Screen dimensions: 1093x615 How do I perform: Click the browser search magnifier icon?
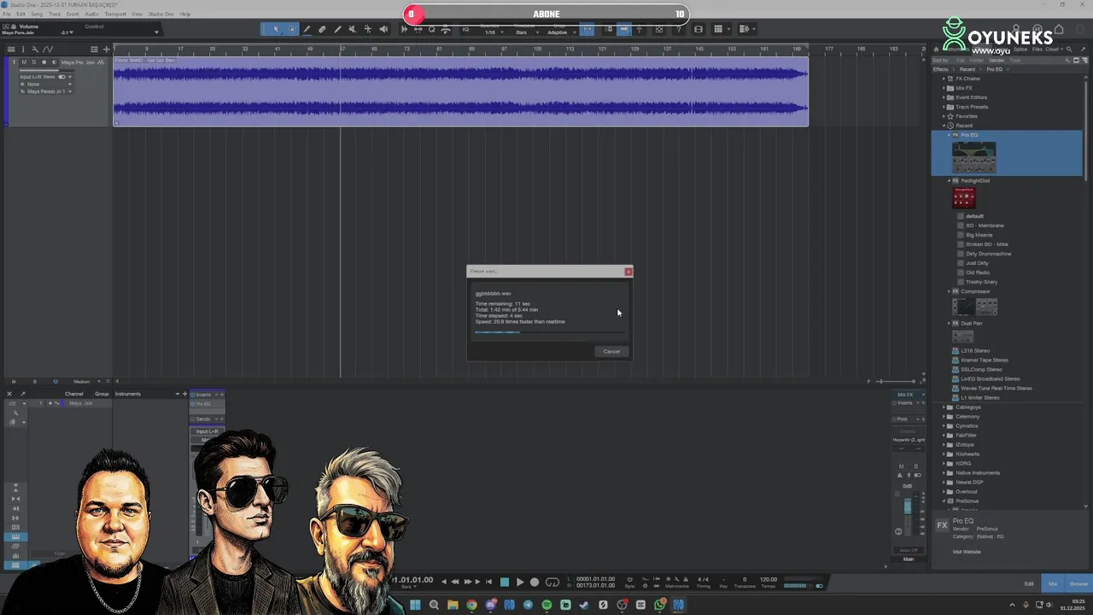1068,50
